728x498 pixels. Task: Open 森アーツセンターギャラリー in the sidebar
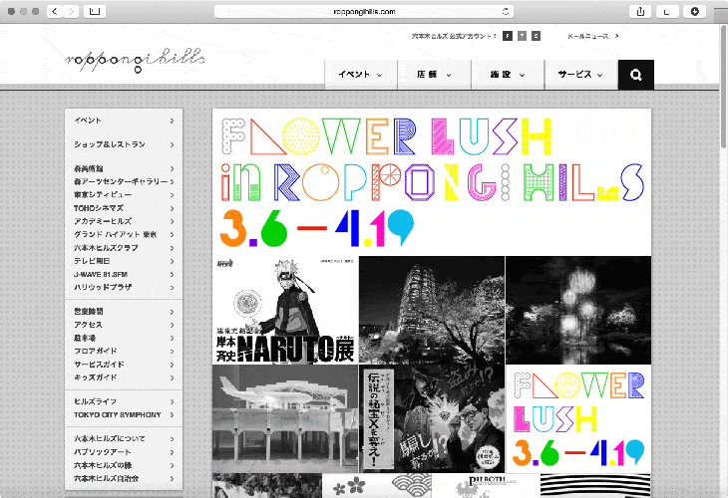(x=124, y=181)
